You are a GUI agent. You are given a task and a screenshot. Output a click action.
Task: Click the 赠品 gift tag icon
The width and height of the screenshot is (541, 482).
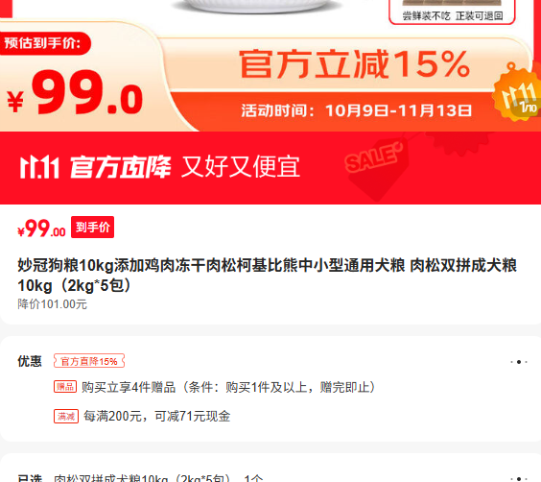point(65,387)
